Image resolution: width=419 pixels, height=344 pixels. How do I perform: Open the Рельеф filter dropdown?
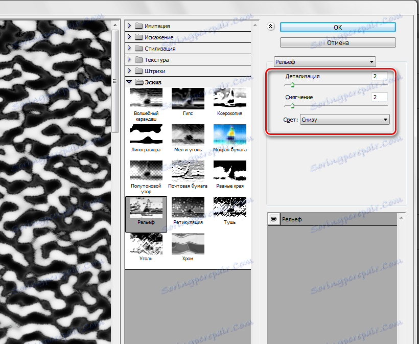pos(324,62)
